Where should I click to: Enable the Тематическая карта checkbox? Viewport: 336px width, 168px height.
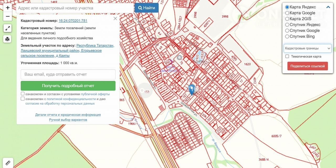(x=287, y=56)
